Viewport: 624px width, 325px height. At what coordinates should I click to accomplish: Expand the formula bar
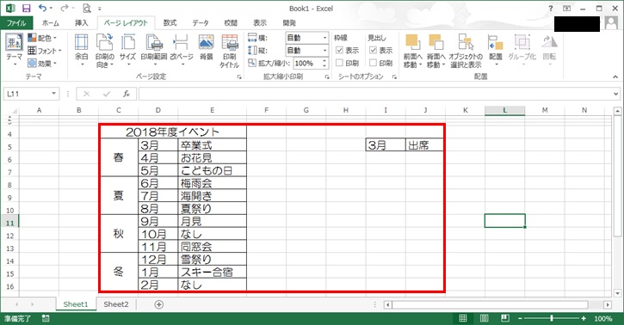click(x=615, y=94)
